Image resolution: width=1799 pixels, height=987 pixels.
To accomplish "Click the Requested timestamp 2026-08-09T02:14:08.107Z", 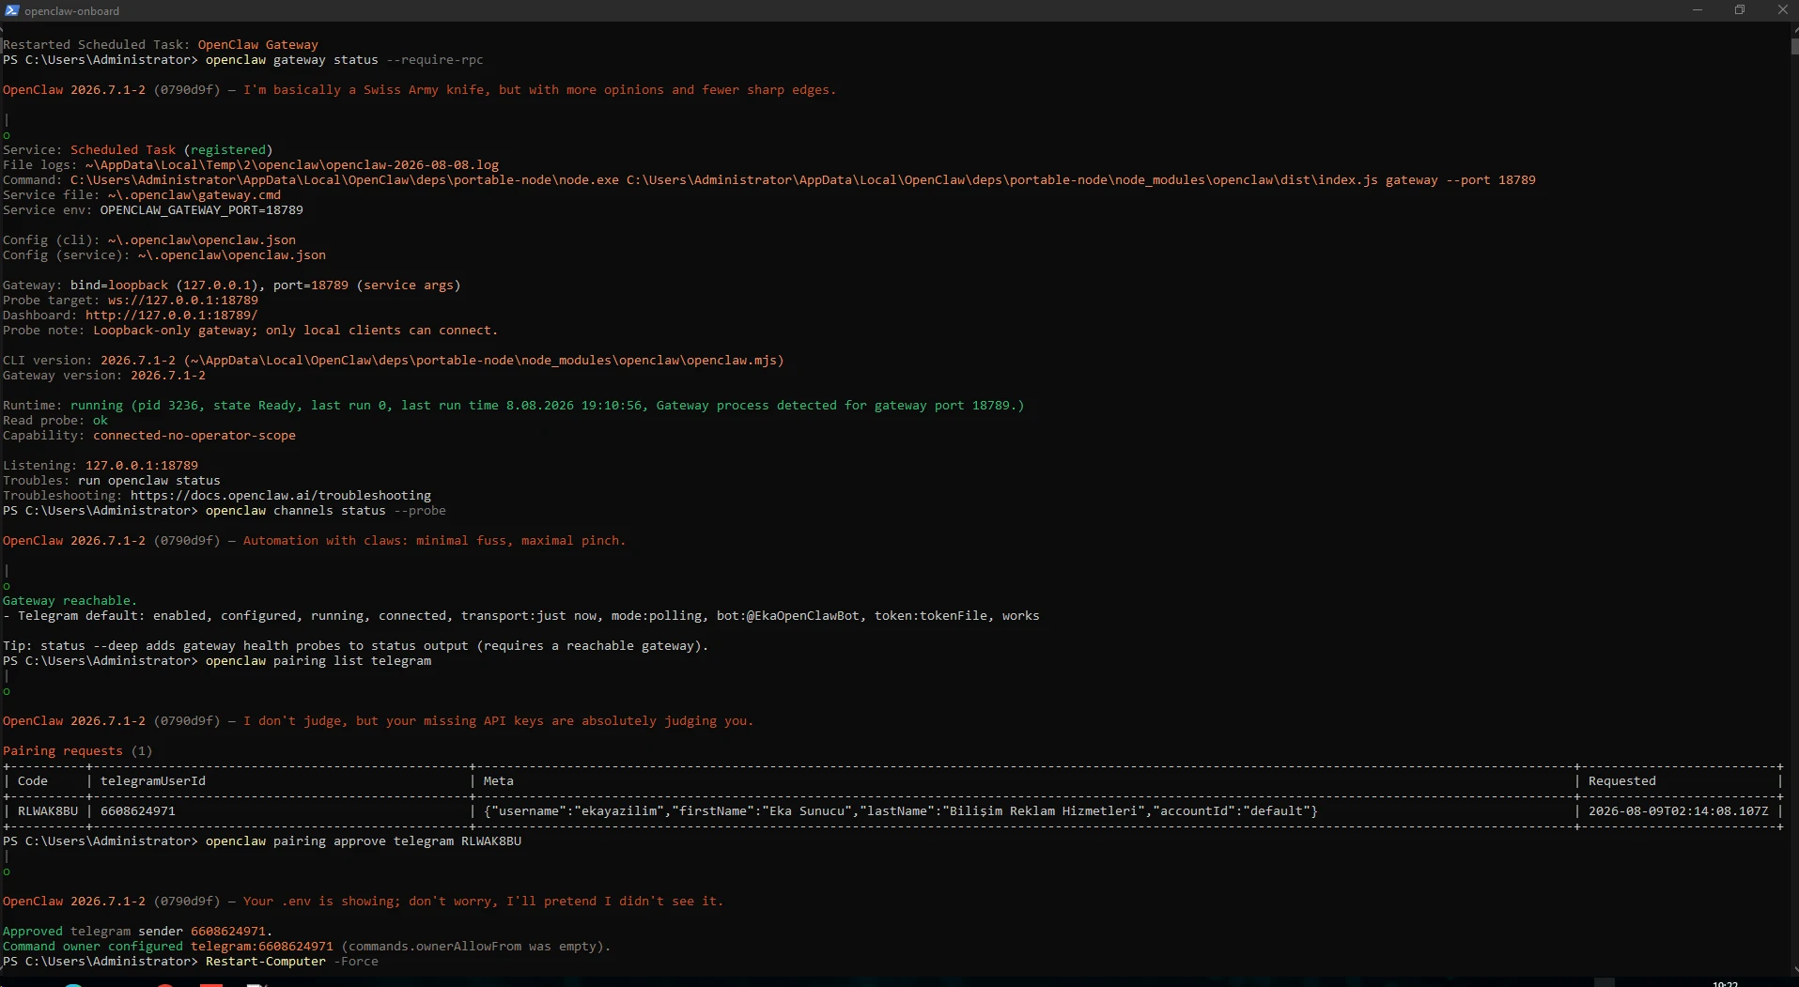I will coord(1678,811).
